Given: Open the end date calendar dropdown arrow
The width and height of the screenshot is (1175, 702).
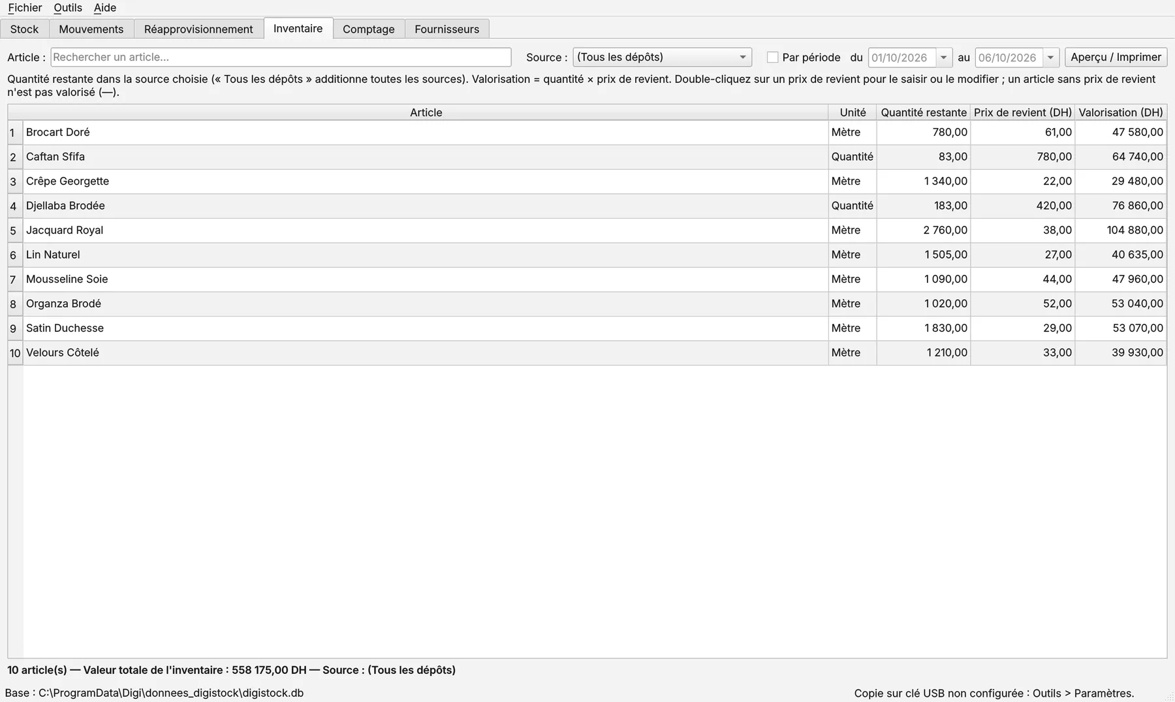Looking at the screenshot, I should 1051,57.
